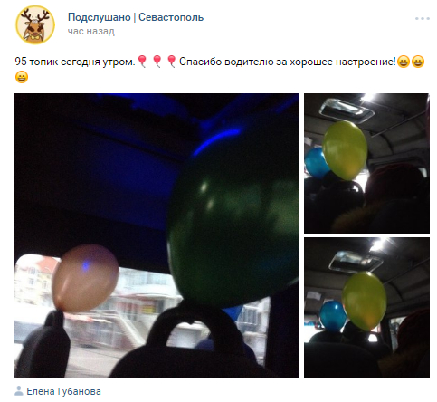Click the first red balloon emoji
This screenshot has width=437, height=402.
click(142, 62)
